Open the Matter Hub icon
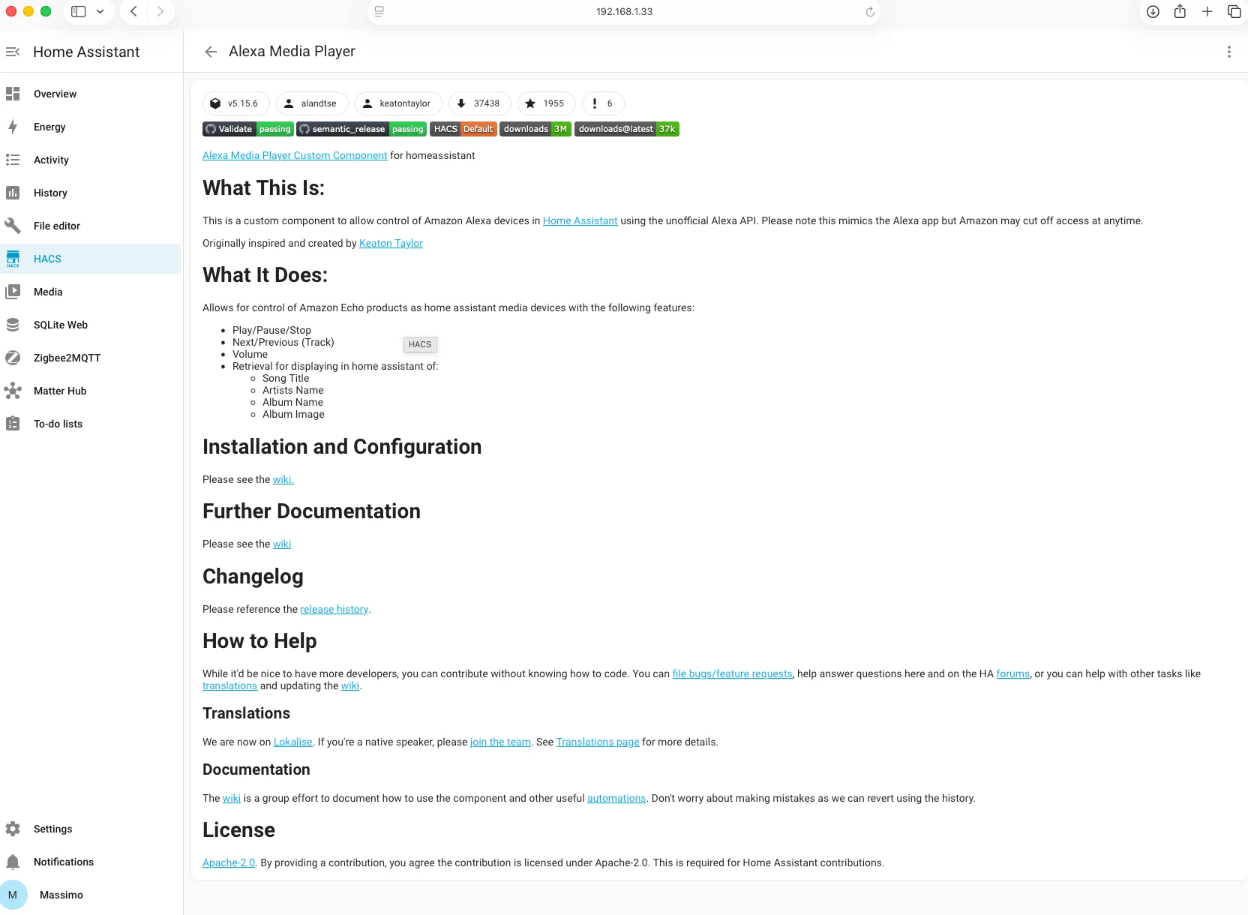 (x=13, y=391)
